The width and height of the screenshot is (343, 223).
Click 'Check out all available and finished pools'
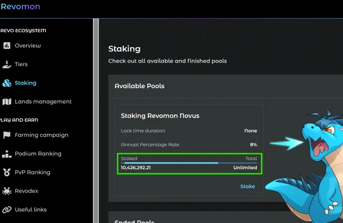click(x=167, y=61)
